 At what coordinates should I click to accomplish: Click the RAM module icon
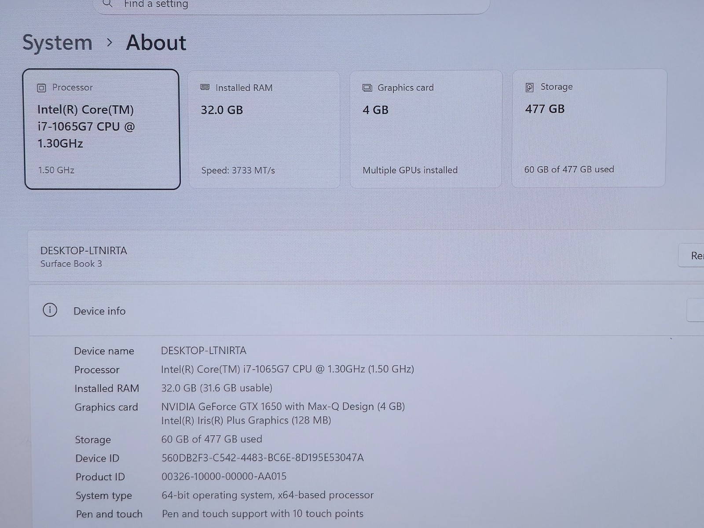click(x=205, y=87)
